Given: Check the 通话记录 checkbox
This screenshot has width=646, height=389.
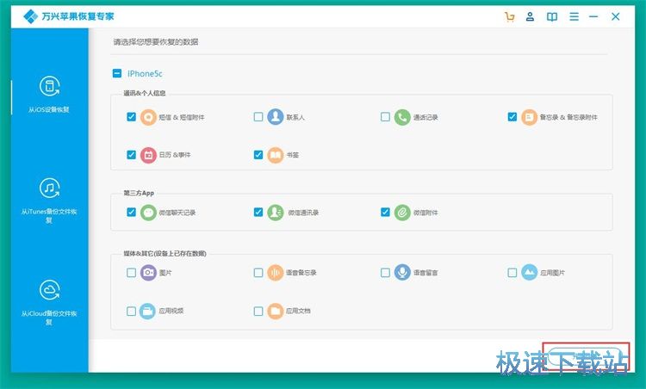Looking at the screenshot, I should [385, 117].
